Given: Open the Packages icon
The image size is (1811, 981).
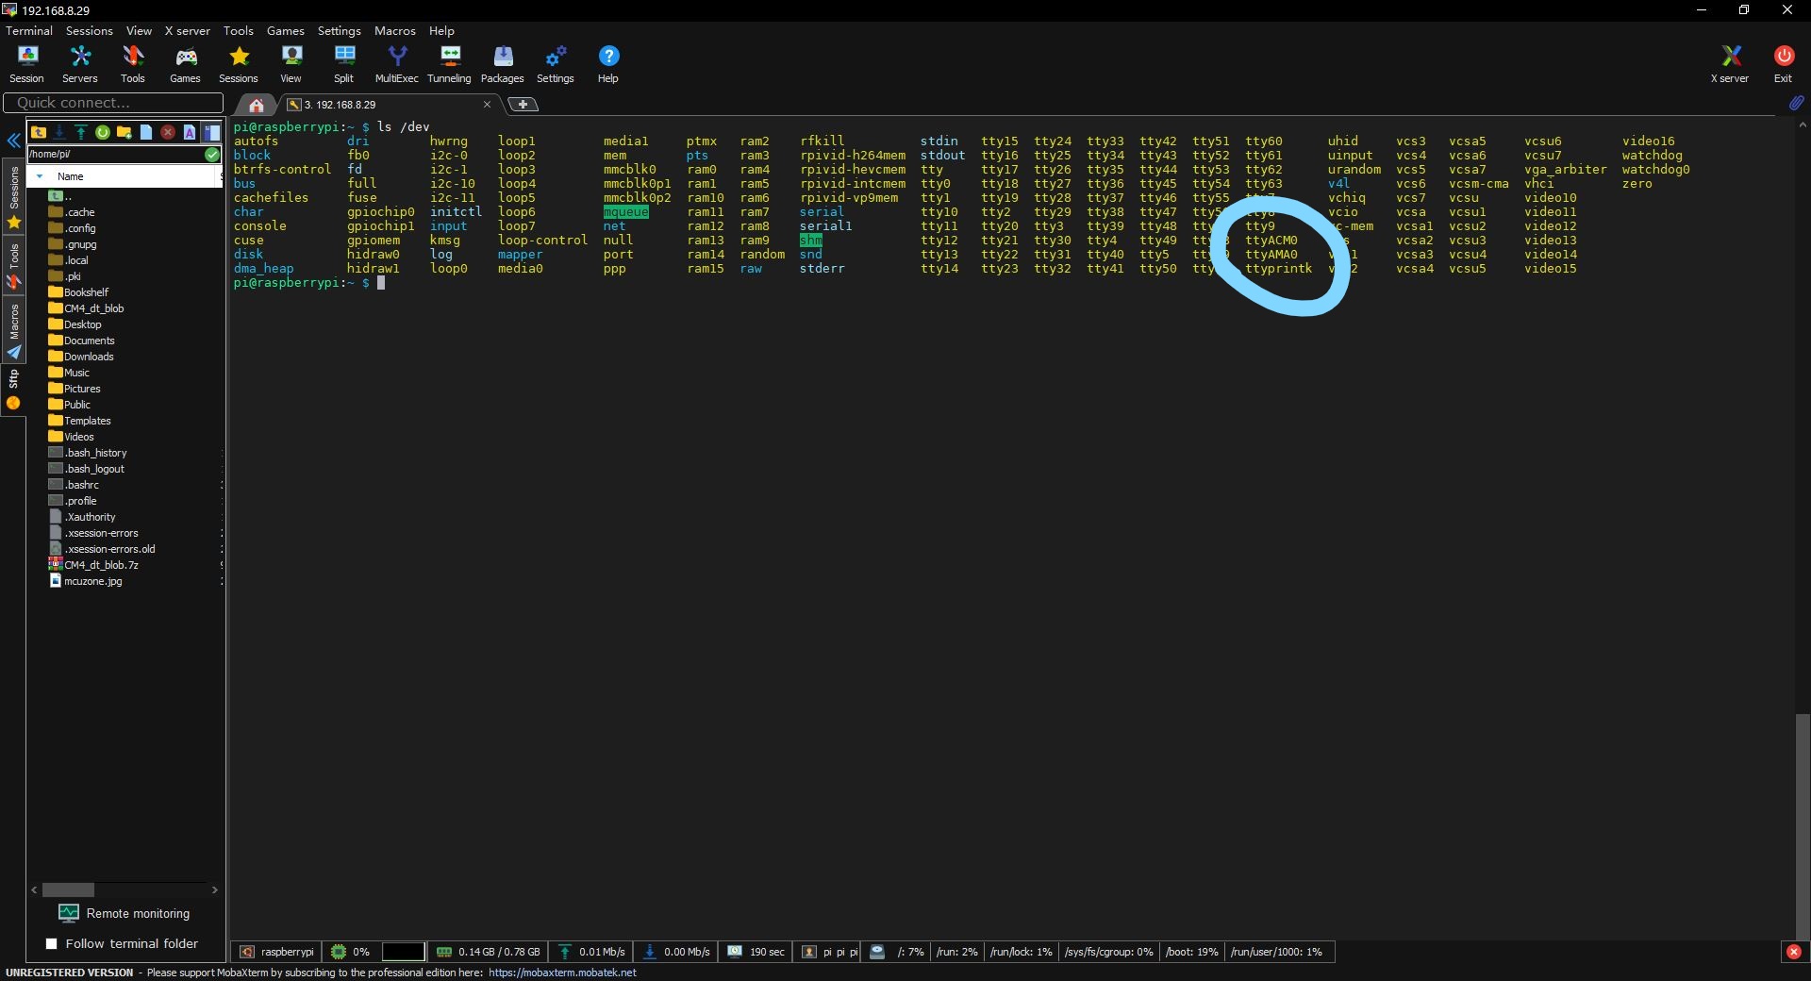Looking at the screenshot, I should (503, 64).
